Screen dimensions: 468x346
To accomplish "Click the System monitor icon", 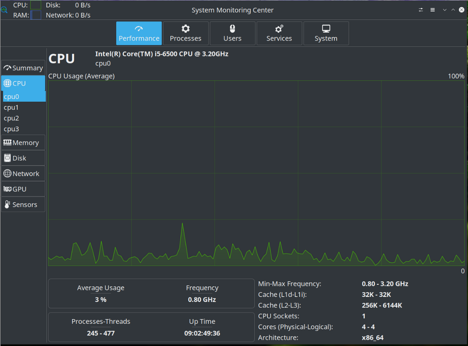I will coord(326,29).
